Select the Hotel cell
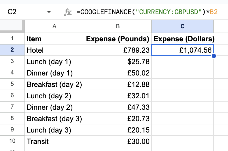The height and width of the screenshot is (151, 228). (x=54, y=50)
